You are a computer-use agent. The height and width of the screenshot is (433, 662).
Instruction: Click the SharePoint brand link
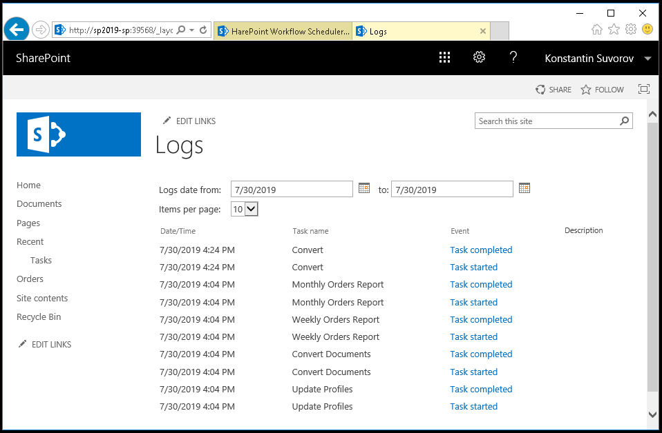43,58
